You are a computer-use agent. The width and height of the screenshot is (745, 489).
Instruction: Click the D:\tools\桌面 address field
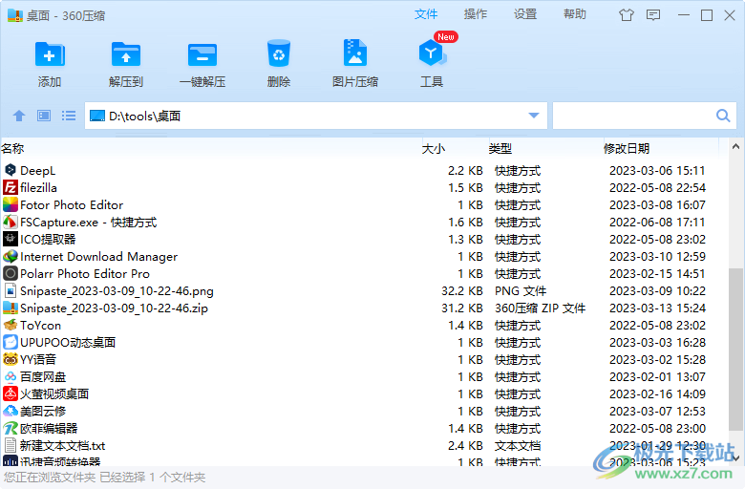(316, 116)
